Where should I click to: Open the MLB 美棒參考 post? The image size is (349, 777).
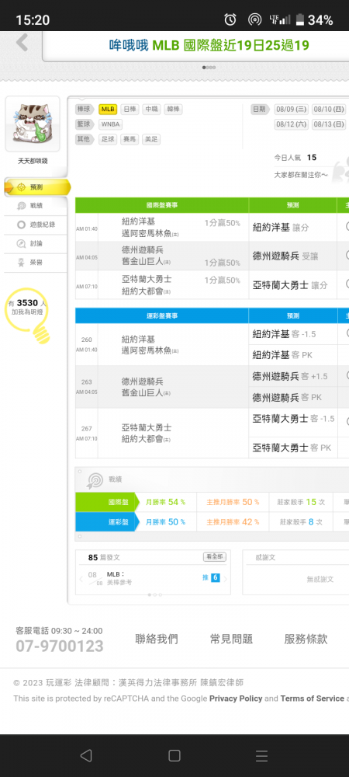(119, 578)
